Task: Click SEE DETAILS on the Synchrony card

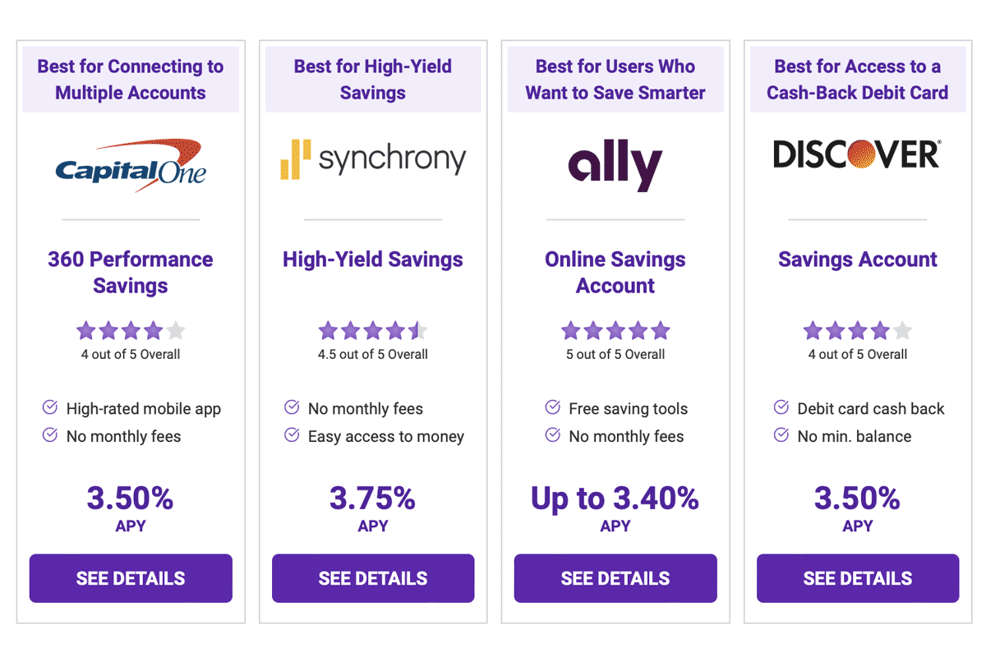Action: 372,578
